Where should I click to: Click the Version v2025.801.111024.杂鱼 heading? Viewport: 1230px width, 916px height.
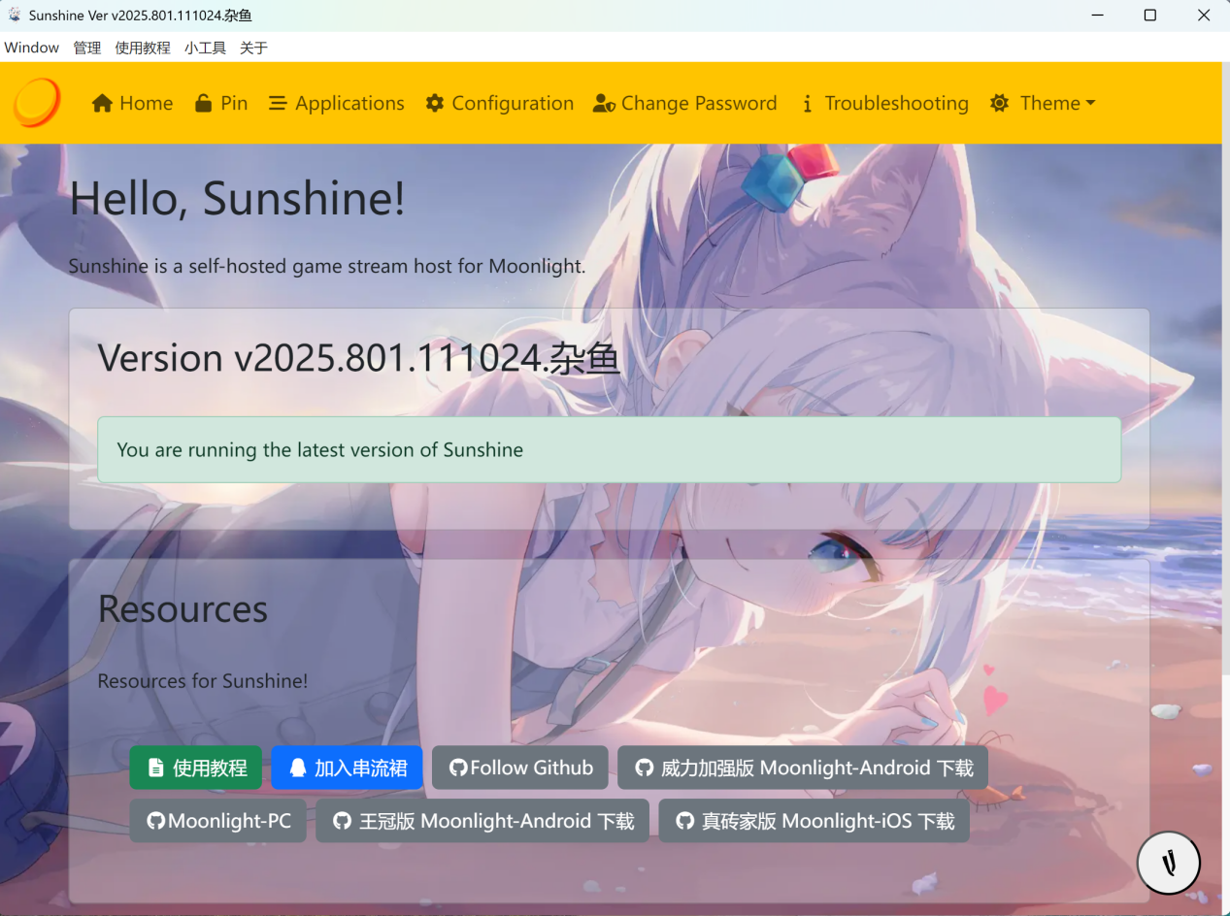[x=359, y=358]
